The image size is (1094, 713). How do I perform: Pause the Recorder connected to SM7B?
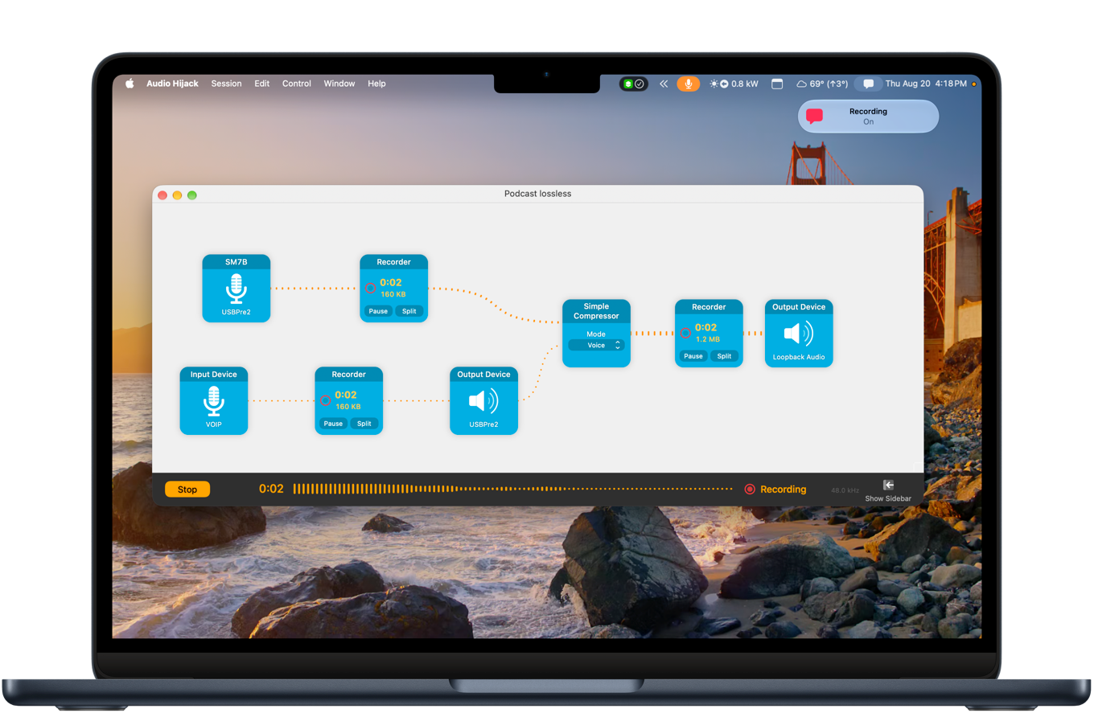378,311
